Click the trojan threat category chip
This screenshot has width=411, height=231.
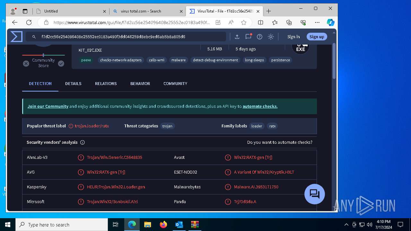[x=167, y=126]
